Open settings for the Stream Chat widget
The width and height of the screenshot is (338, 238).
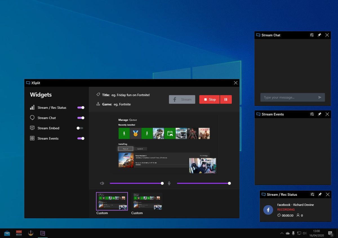pyautogui.click(x=312, y=35)
